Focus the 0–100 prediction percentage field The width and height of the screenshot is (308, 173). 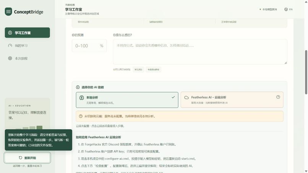(89, 46)
